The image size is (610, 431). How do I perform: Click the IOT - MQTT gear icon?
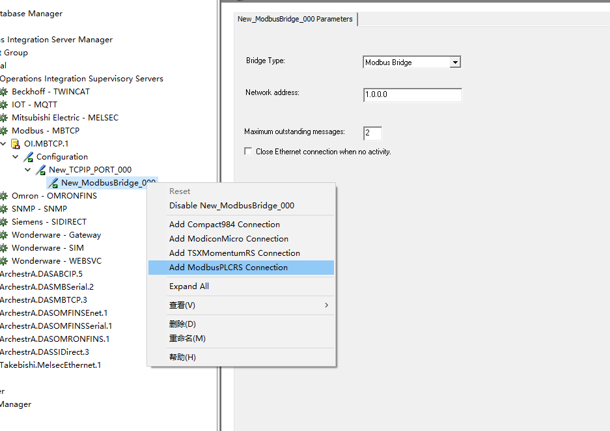(3, 105)
